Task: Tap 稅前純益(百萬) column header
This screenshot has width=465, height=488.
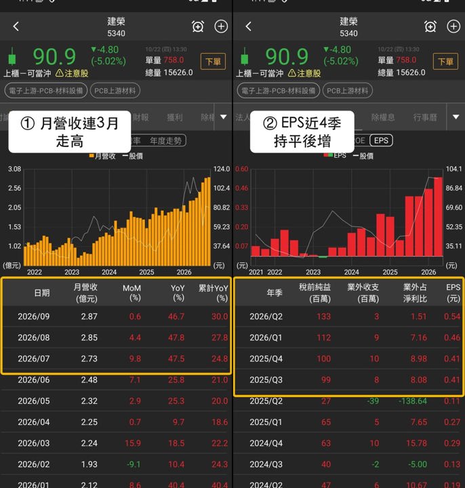Action: [x=315, y=293]
